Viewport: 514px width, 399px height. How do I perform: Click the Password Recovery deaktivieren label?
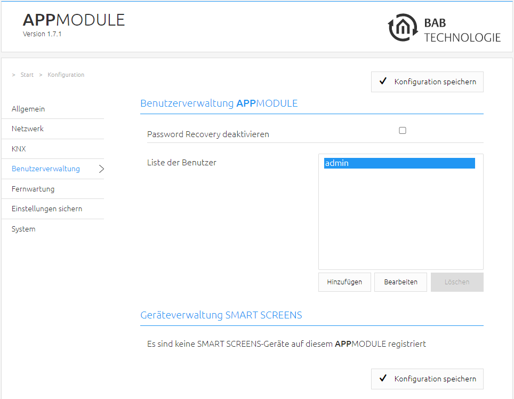coord(208,134)
